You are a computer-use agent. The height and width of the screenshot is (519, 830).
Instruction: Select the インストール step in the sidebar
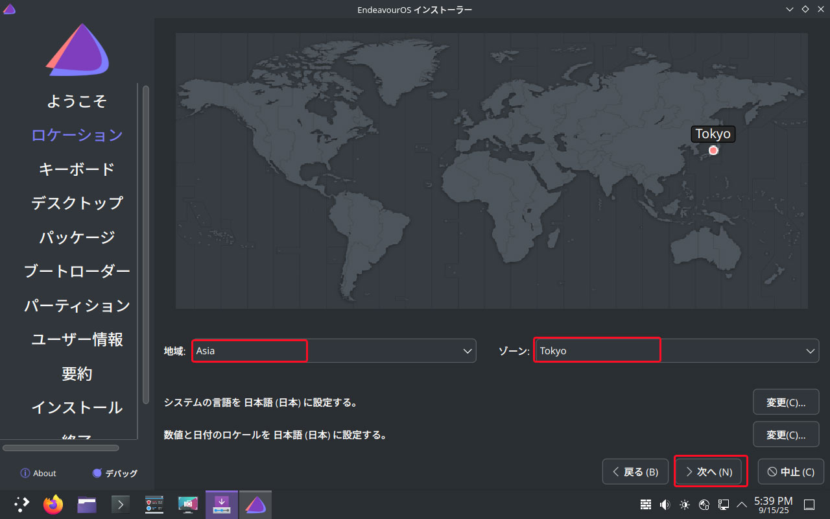click(77, 407)
